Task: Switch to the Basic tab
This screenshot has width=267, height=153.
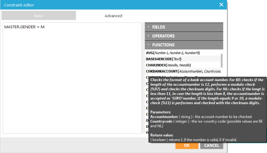Action: pyautogui.click(x=39, y=16)
